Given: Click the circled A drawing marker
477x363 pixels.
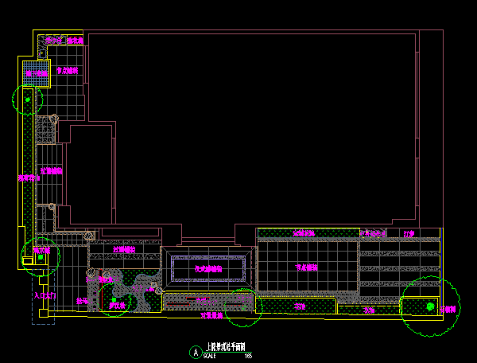Looking at the screenshot, I should (x=196, y=352).
